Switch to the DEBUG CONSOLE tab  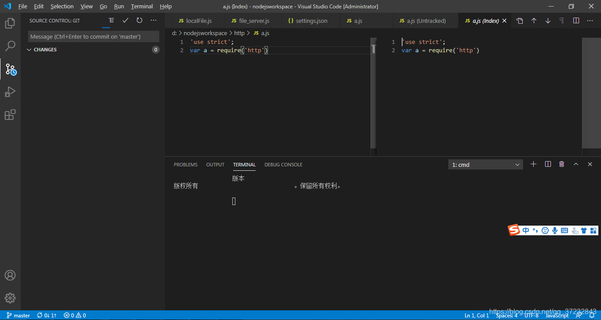pyautogui.click(x=283, y=165)
